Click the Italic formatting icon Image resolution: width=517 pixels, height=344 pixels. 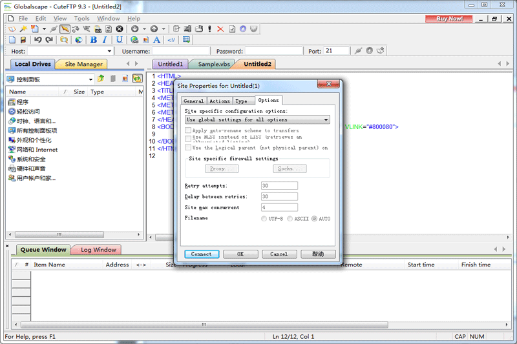(105, 40)
